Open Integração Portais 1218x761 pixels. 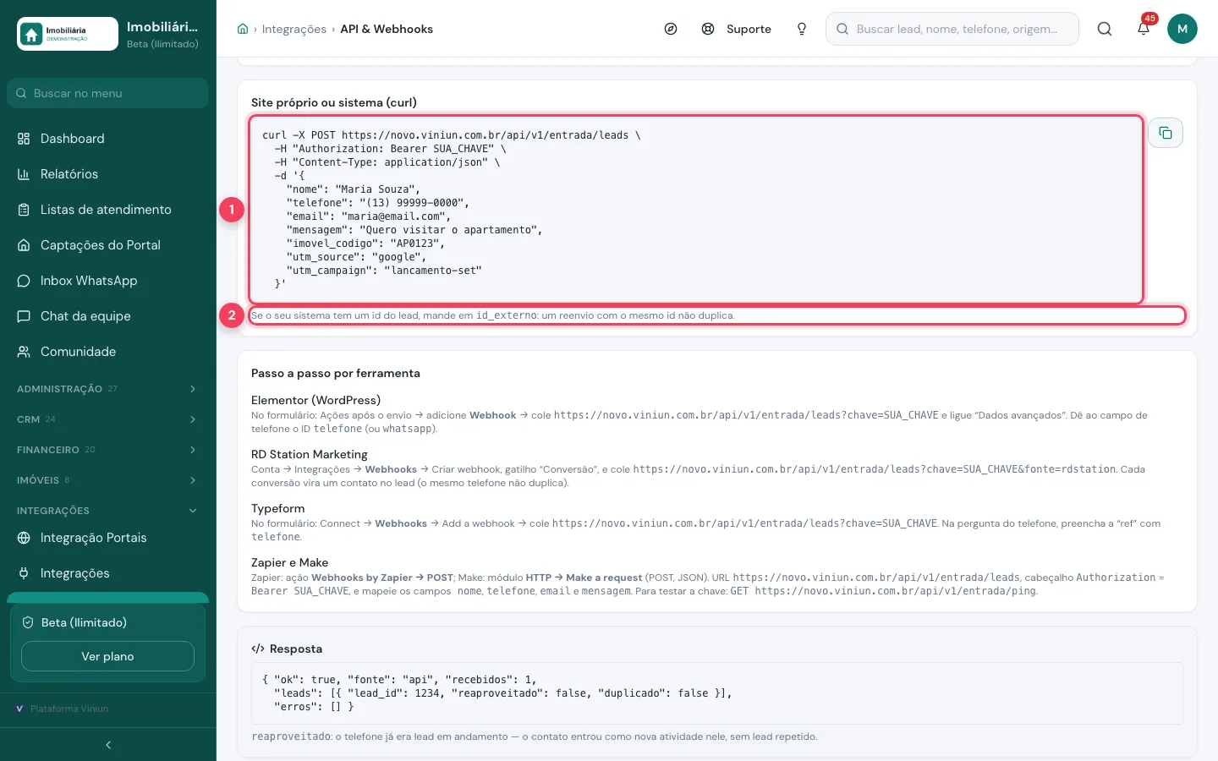(x=107, y=538)
